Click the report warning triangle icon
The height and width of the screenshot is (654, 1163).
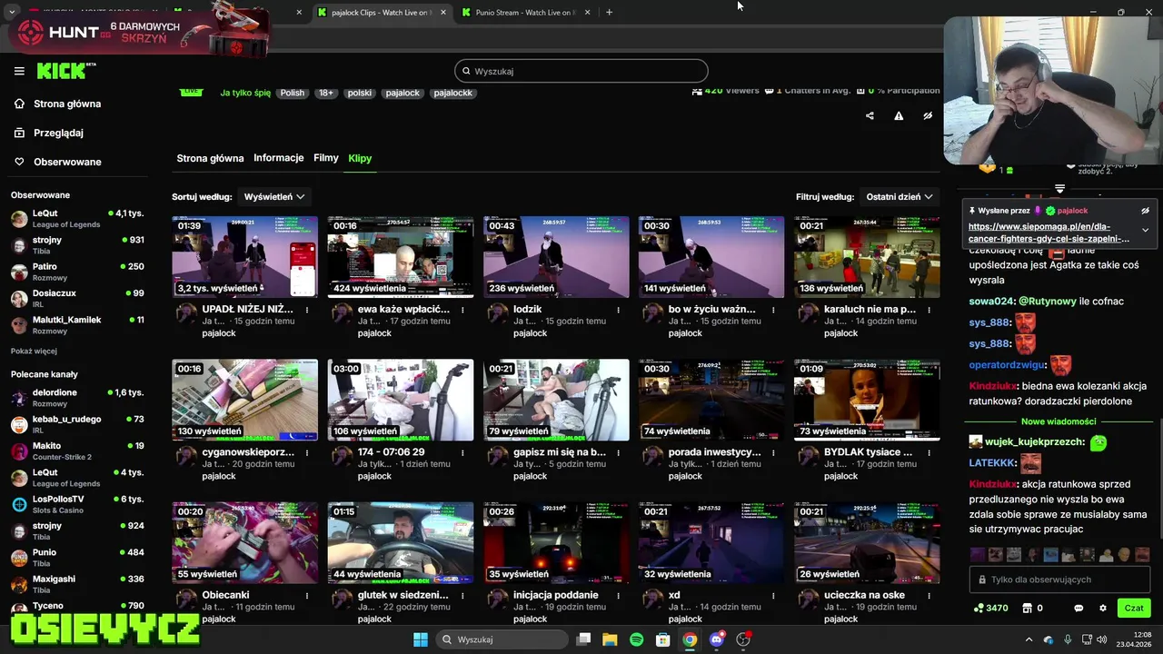click(x=899, y=115)
